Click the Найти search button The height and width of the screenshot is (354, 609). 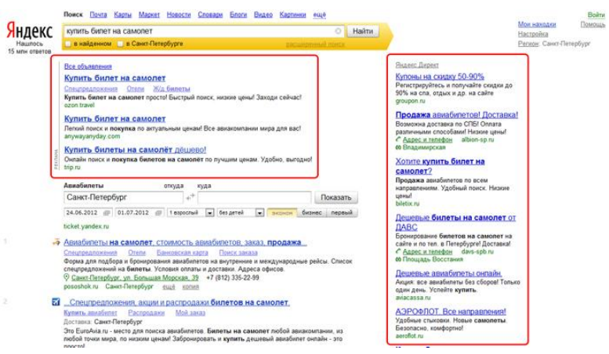click(363, 31)
